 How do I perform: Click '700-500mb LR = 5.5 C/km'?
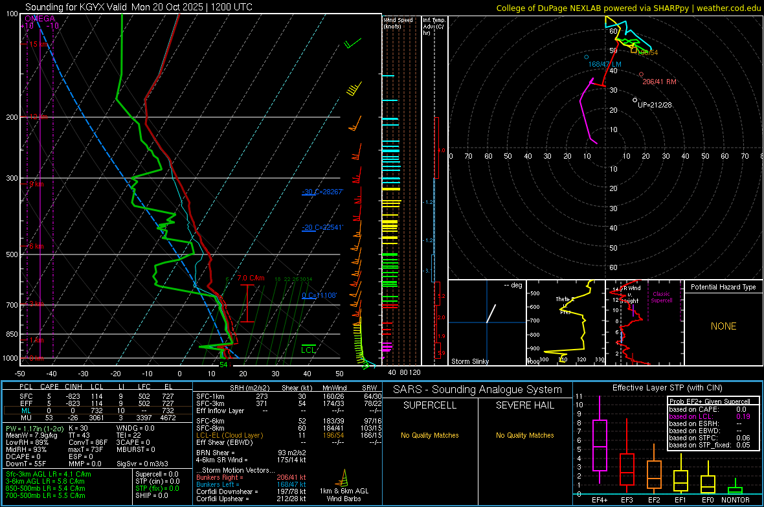(x=45, y=495)
